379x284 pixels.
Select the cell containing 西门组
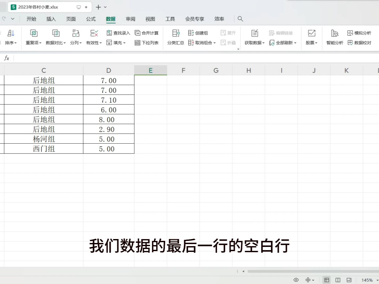pyautogui.click(x=44, y=149)
